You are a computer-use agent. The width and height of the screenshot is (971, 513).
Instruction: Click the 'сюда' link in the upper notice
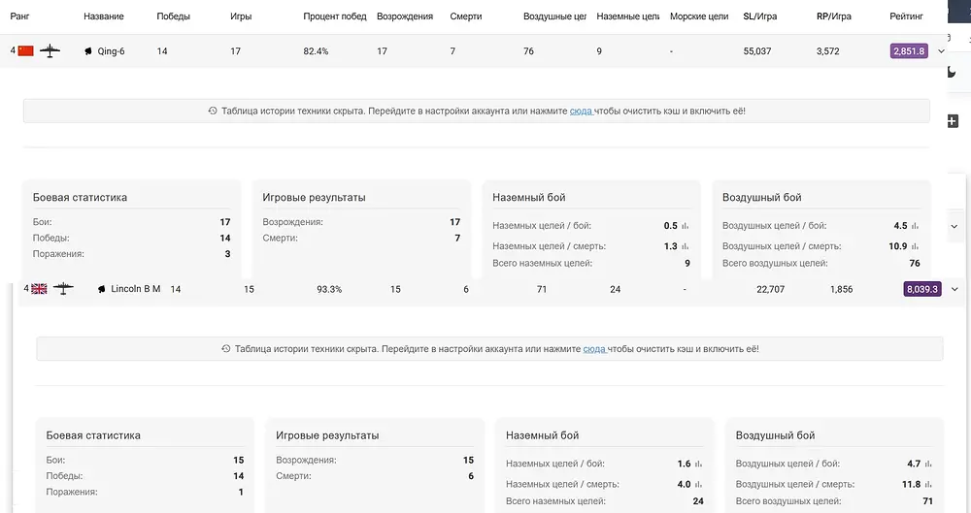(581, 111)
